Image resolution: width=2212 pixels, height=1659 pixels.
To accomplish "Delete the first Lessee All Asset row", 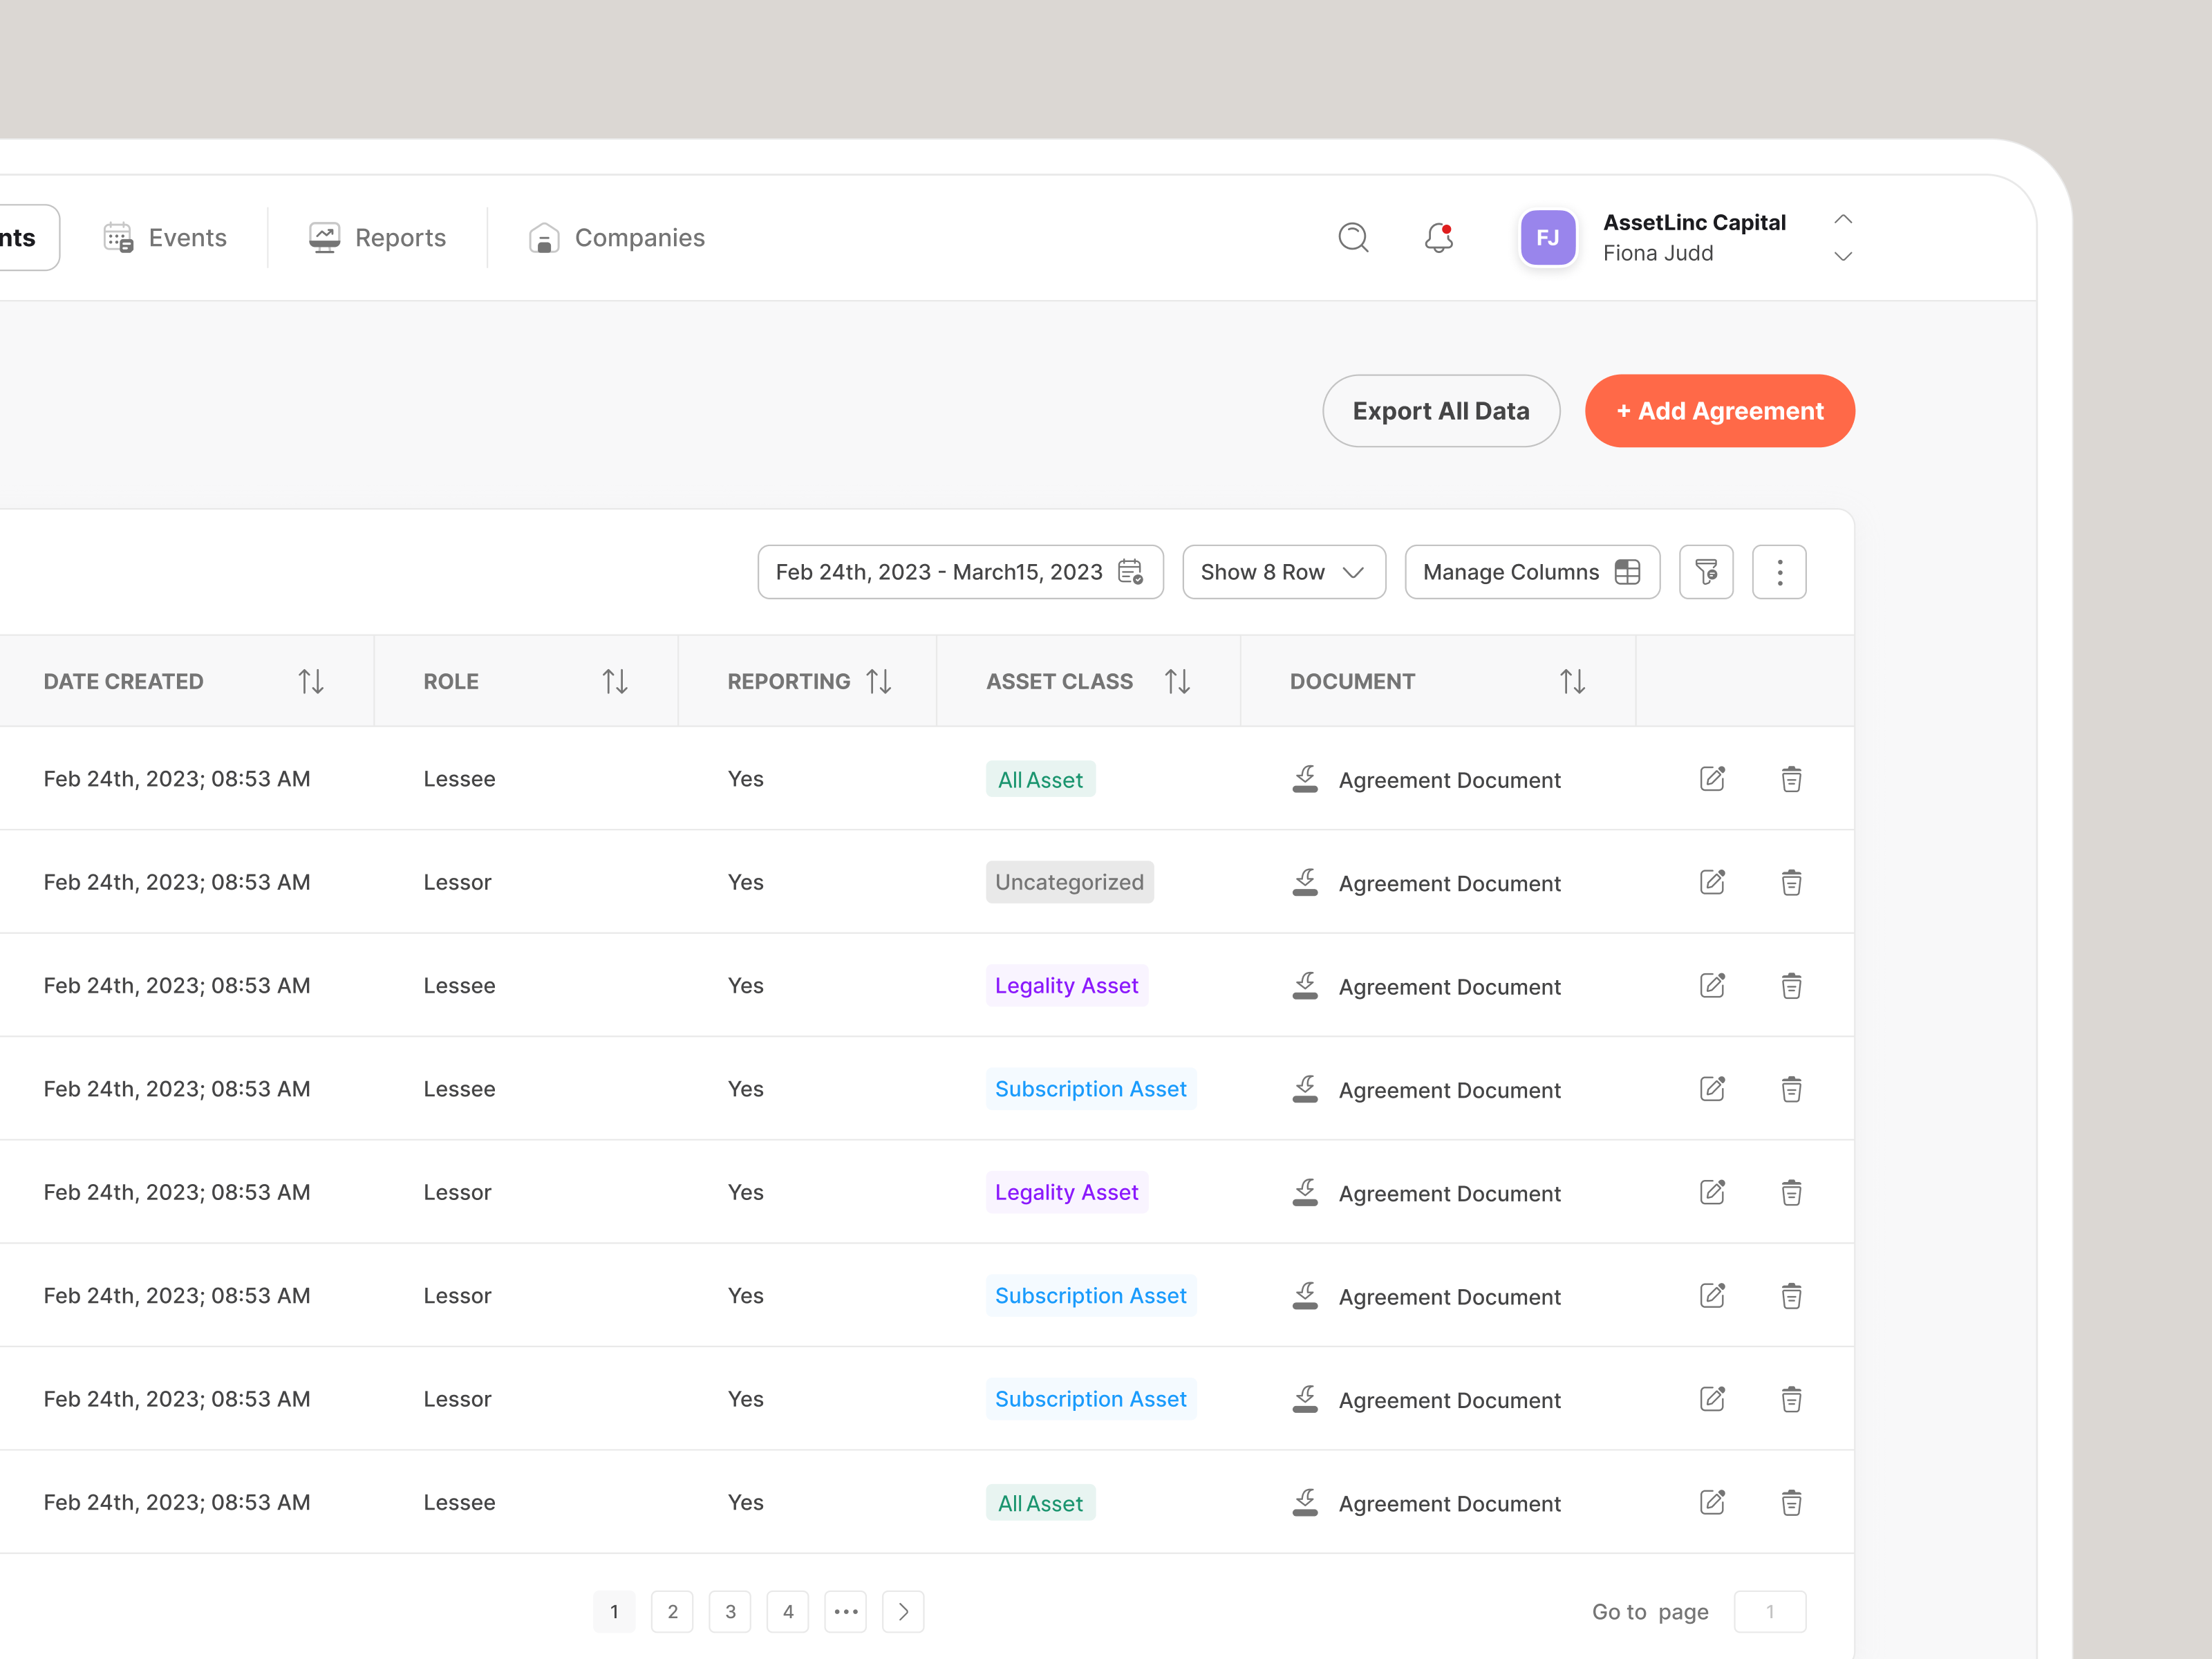I will tap(1791, 779).
